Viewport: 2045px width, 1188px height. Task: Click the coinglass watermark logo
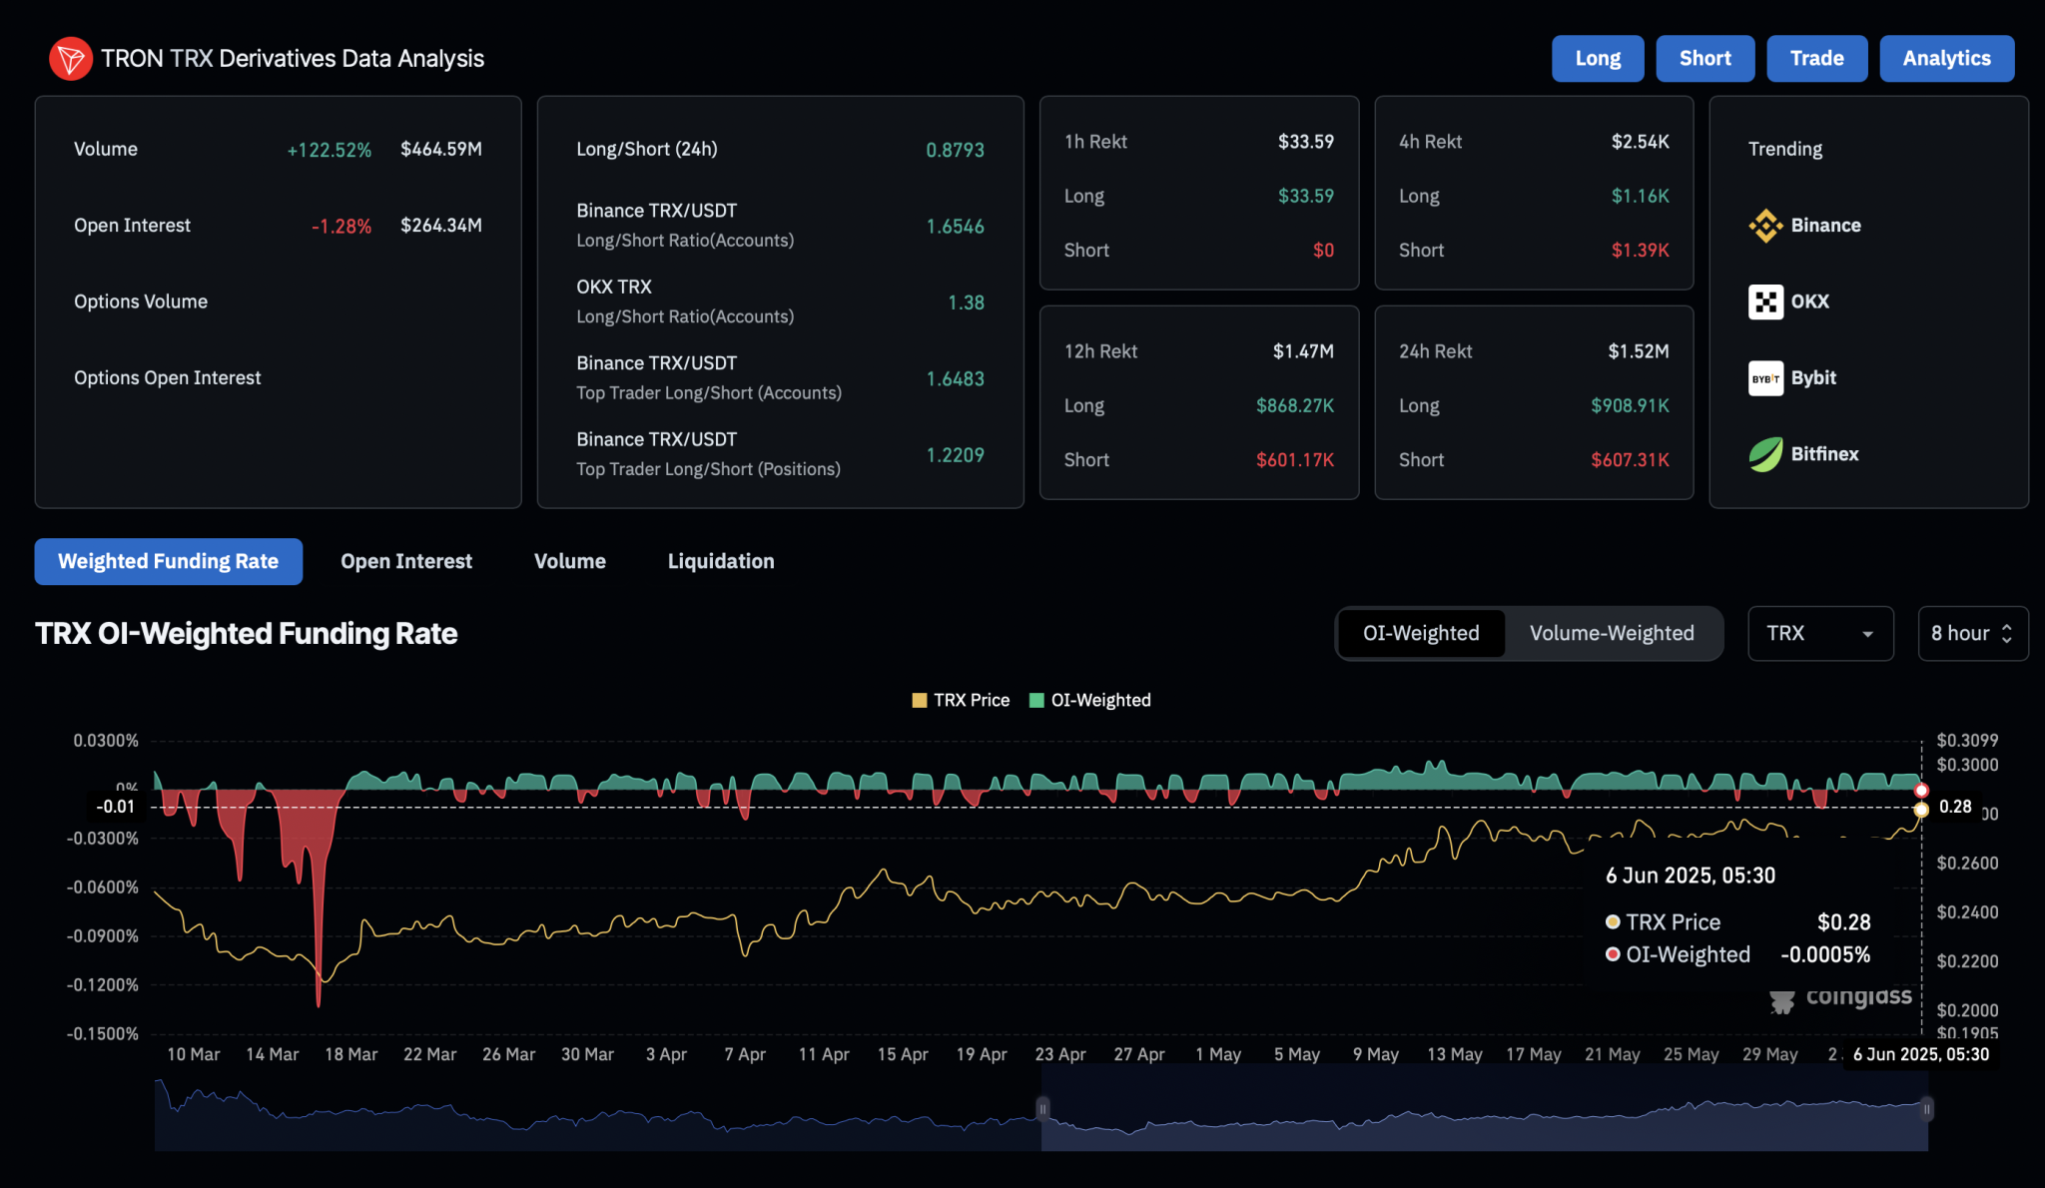coord(1842,997)
